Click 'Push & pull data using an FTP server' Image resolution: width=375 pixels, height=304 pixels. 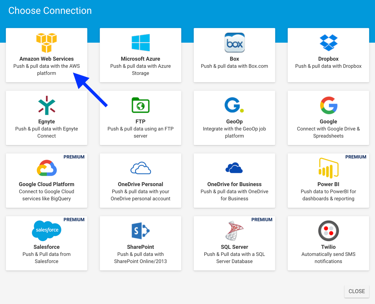141,132
